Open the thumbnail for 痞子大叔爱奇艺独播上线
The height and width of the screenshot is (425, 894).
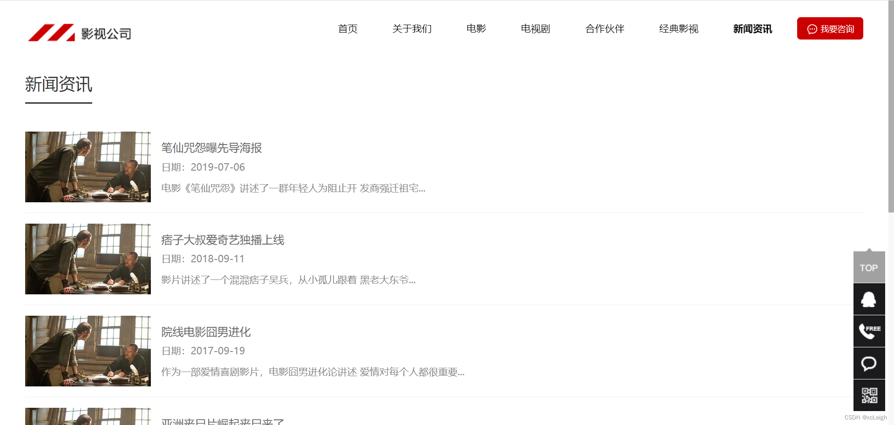pos(88,259)
